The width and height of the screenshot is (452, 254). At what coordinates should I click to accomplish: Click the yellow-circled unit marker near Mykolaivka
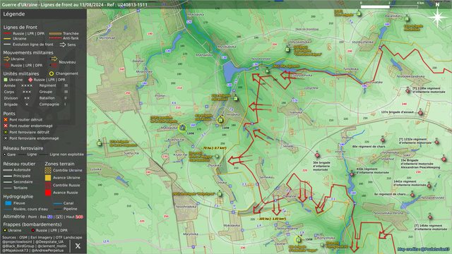(x=182, y=128)
